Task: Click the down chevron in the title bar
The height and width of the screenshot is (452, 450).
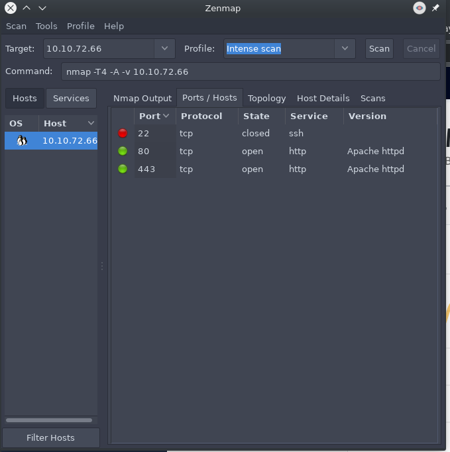Action: [x=42, y=8]
